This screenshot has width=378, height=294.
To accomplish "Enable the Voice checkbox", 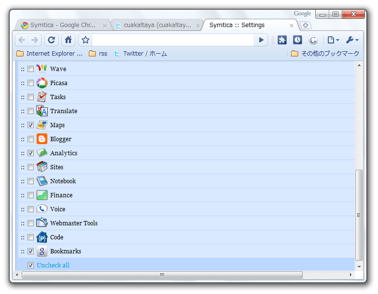I will [x=30, y=209].
